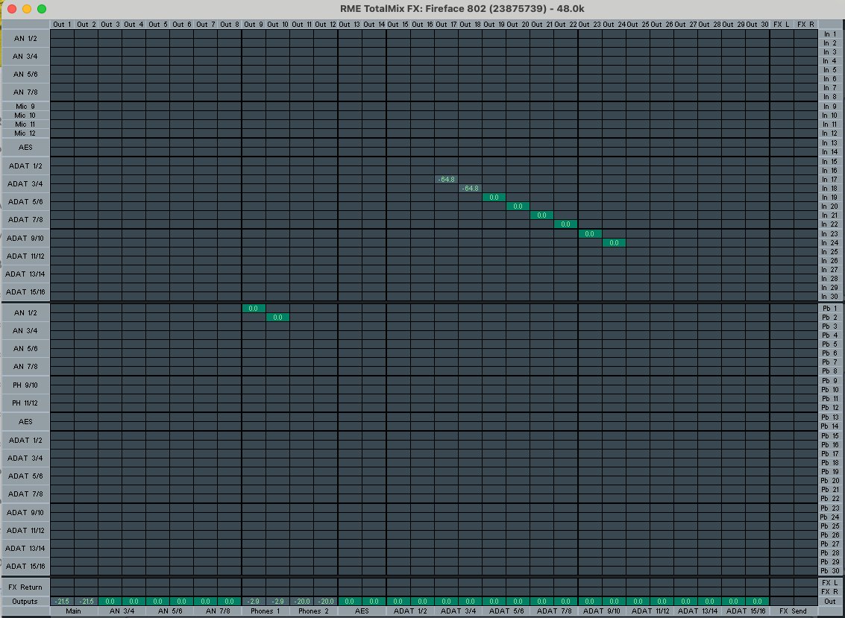Click the -64.8 gain cell in row In 18

pos(470,189)
